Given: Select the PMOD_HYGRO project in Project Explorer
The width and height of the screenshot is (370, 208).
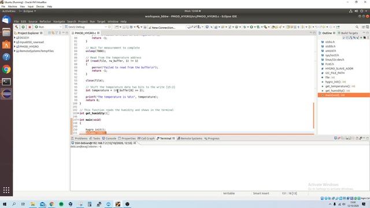Looking at the screenshot, I should (29, 47).
